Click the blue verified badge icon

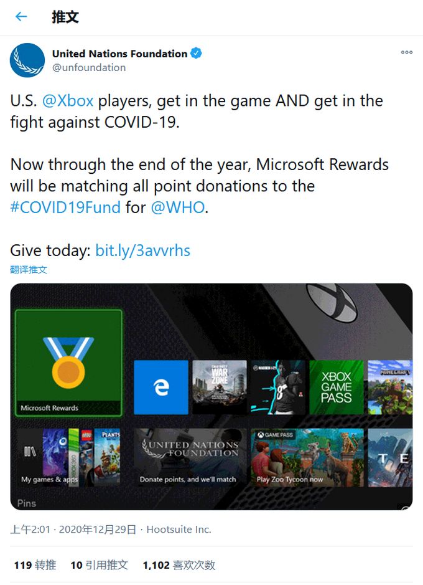(196, 54)
